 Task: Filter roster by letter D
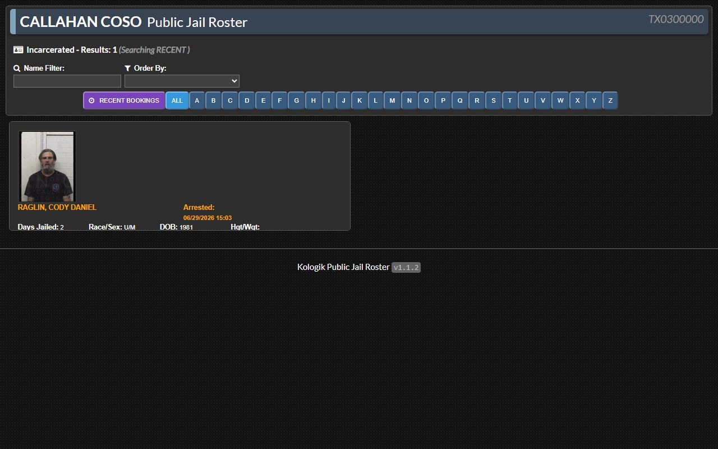tap(247, 100)
